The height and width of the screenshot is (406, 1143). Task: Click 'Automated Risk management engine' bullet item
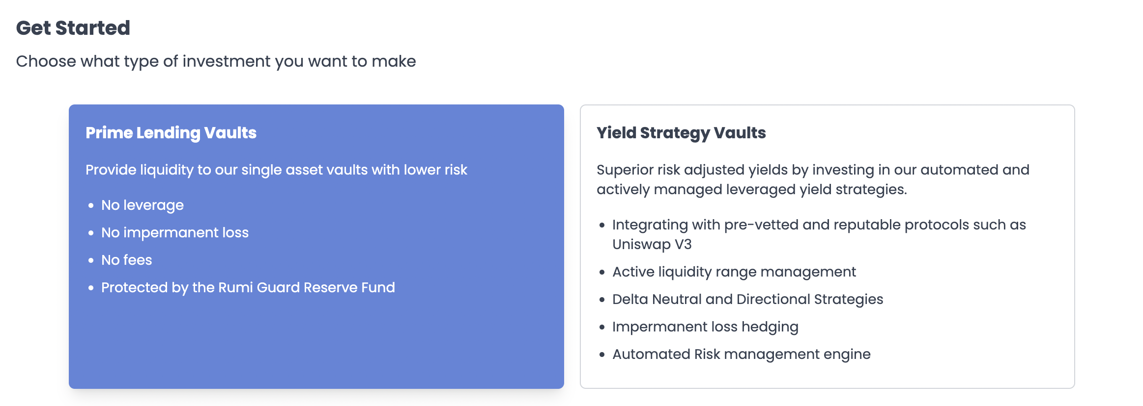point(742,354)
